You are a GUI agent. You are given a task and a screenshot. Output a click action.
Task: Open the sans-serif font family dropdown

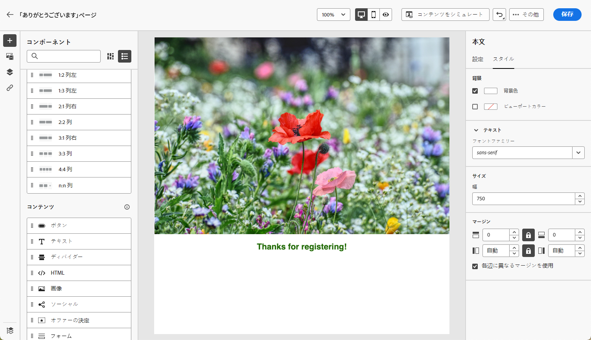pyautogui.click(x=578, y=153)
